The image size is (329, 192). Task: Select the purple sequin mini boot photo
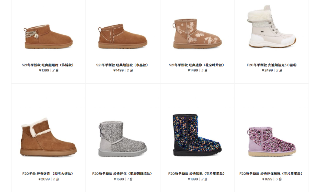point(272,141)
